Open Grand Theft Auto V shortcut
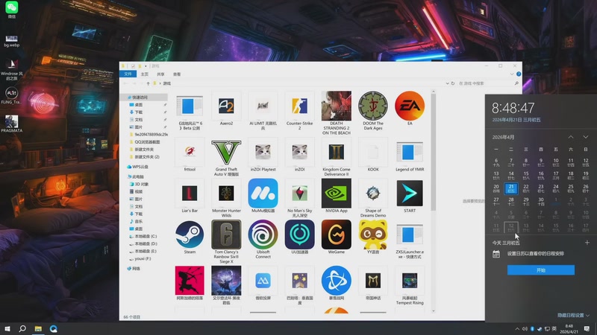This screenshot has width=597, height=335. point(226,157)
